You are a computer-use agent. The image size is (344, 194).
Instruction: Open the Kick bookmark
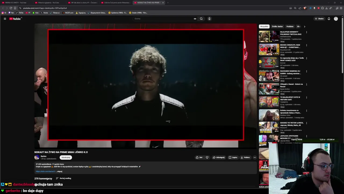[x=35, y=13]
